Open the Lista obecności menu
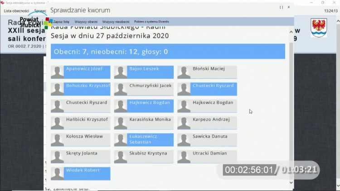The width and height of the screenshot is (340, 191). tap(16, 10)
